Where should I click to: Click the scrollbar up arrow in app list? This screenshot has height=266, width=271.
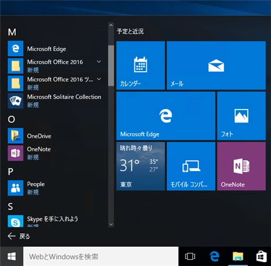[x=111, y=25]
